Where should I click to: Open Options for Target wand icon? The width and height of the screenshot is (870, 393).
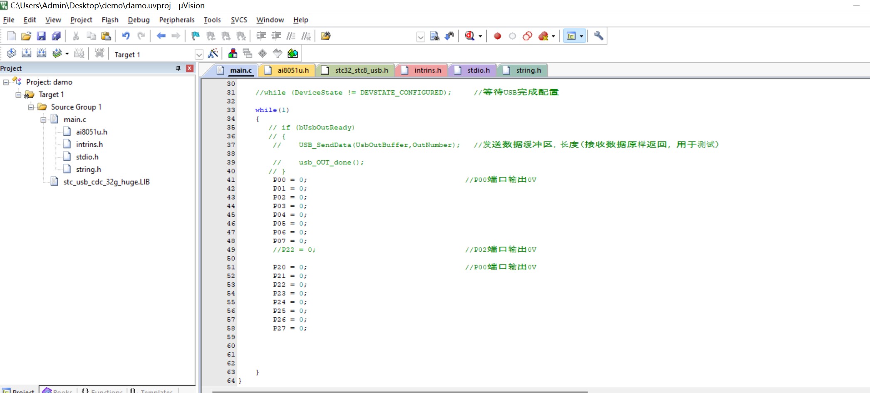pyautogui.click(x=213, y=54)
